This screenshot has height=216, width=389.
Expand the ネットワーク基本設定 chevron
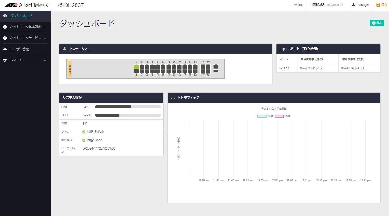click(45, 27)
